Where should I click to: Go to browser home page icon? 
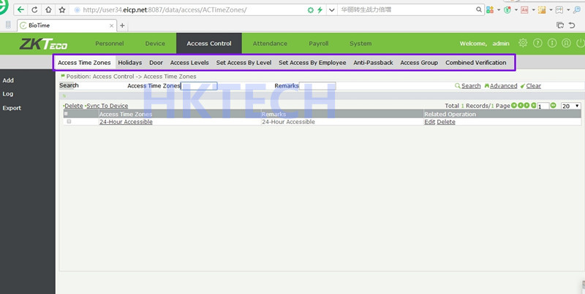point(48,10)
